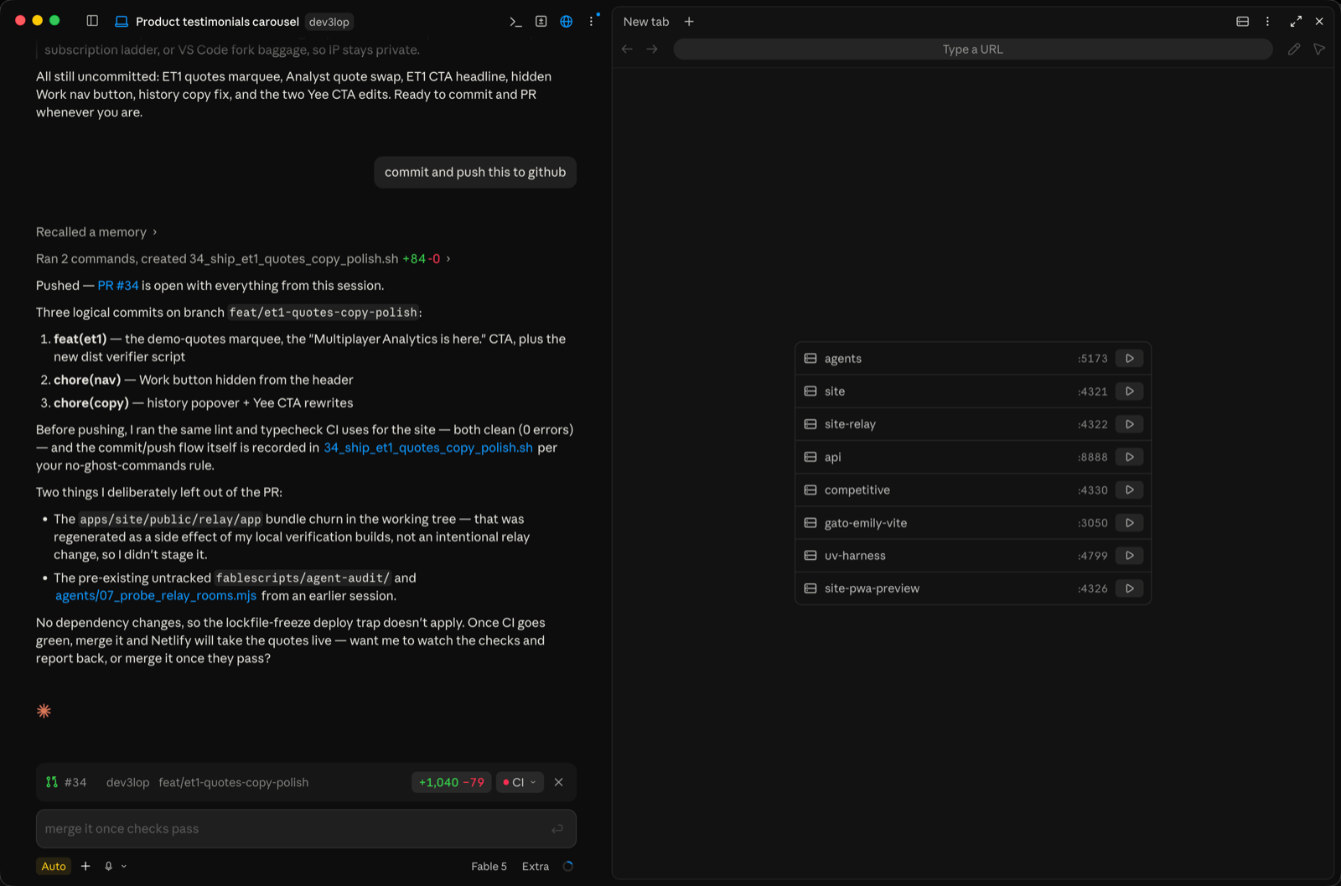The image size is (1341, 886).
Task: Click the :3050 port value
Action: click(1093, 523)
